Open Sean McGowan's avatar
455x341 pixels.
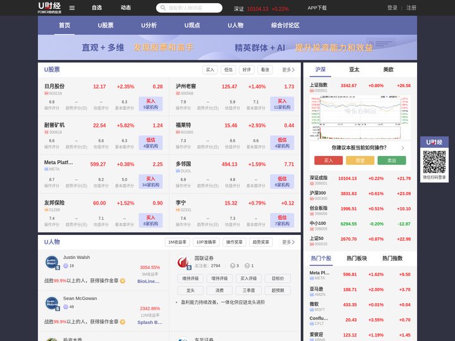coord(52,303)
